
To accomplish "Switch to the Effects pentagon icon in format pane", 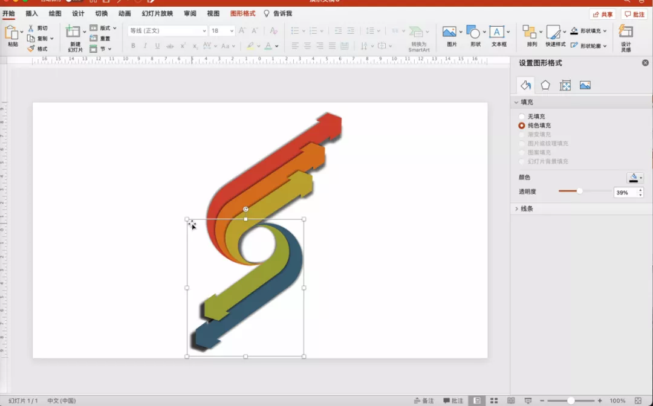I will click(545, 85).
